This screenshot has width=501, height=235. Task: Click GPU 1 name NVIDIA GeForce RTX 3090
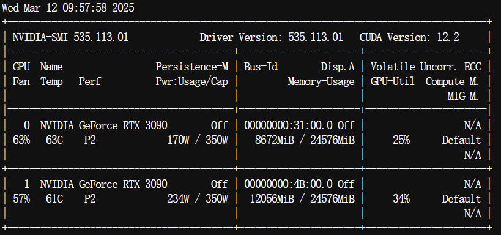click(x=104, y=184)
